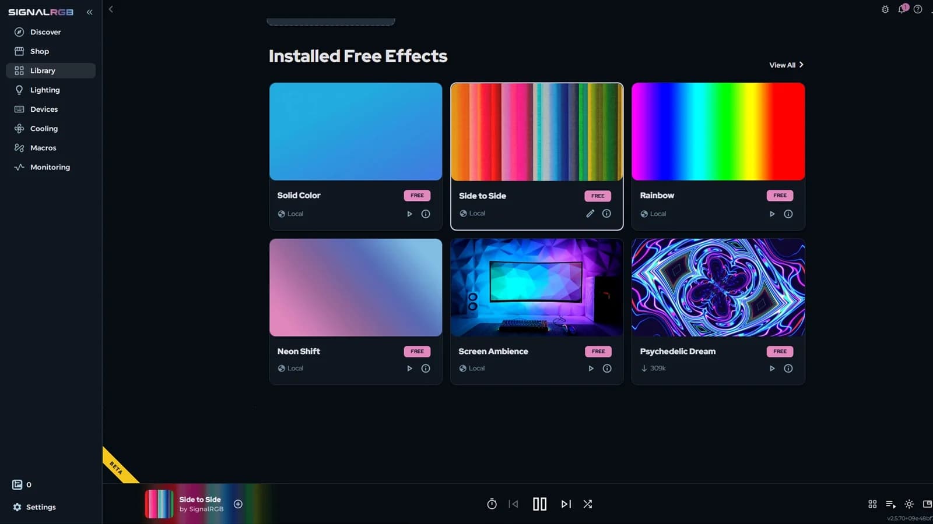Pause the current effect

[540, 504]
